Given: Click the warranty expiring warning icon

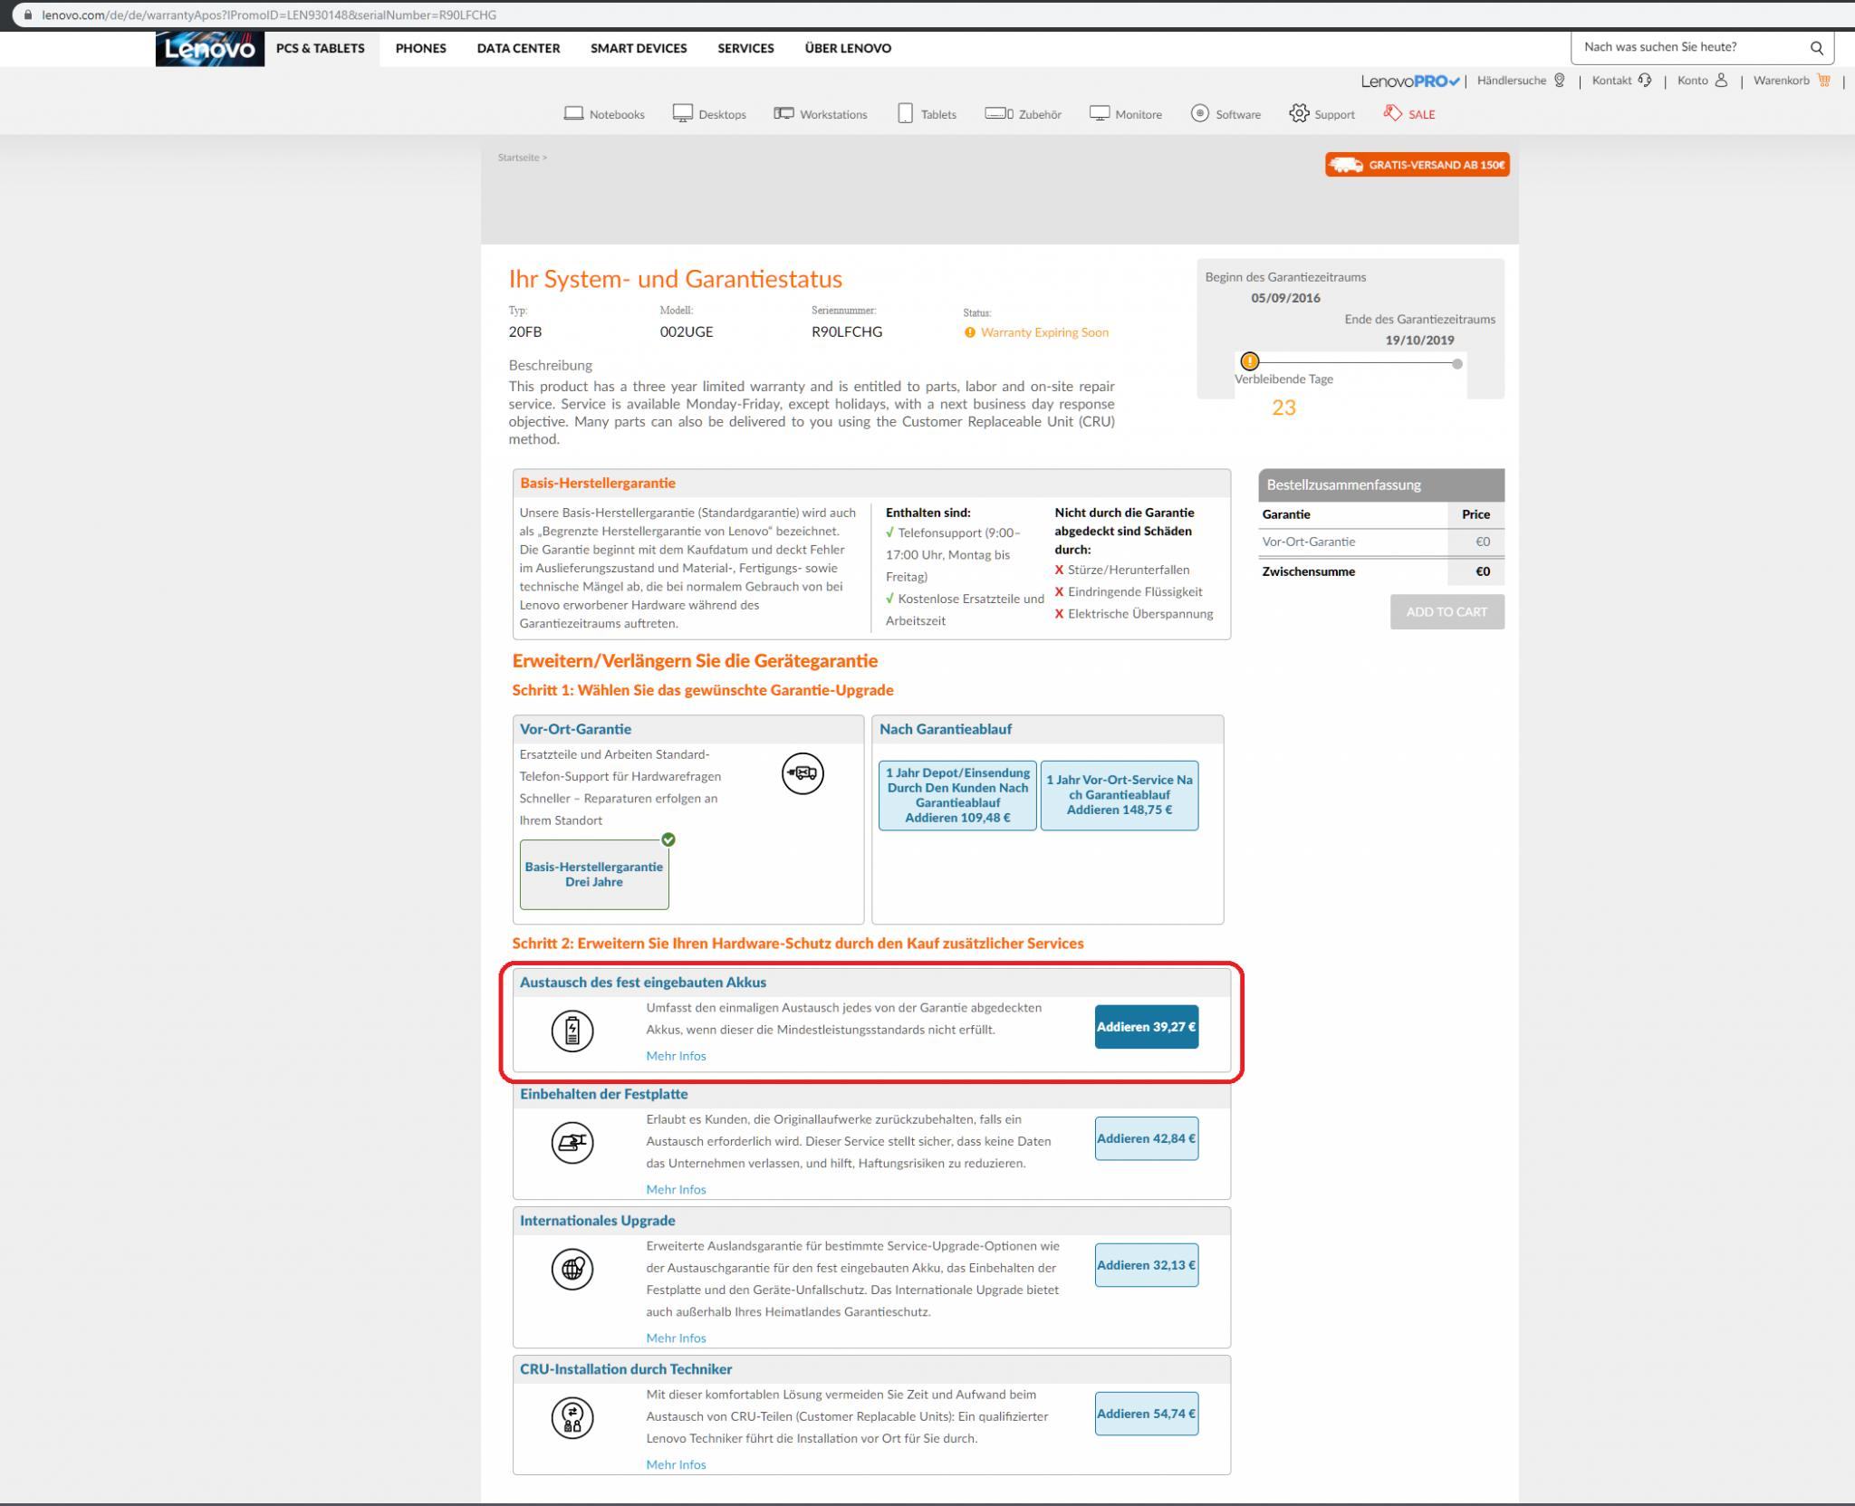Looking at the screenshot, I should point(970,332).
